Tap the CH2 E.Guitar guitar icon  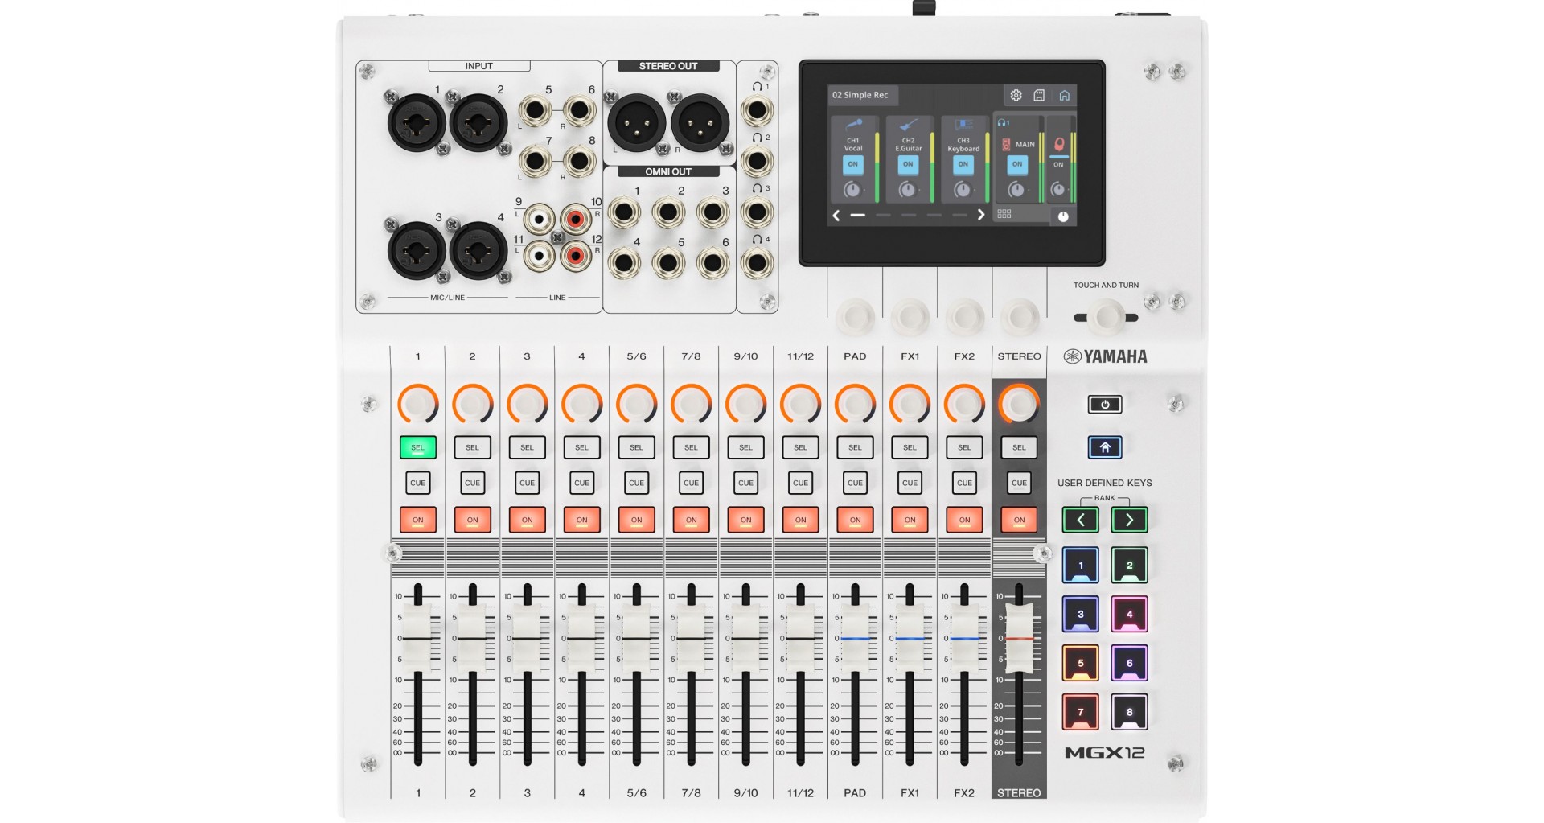tap(908, 125)
